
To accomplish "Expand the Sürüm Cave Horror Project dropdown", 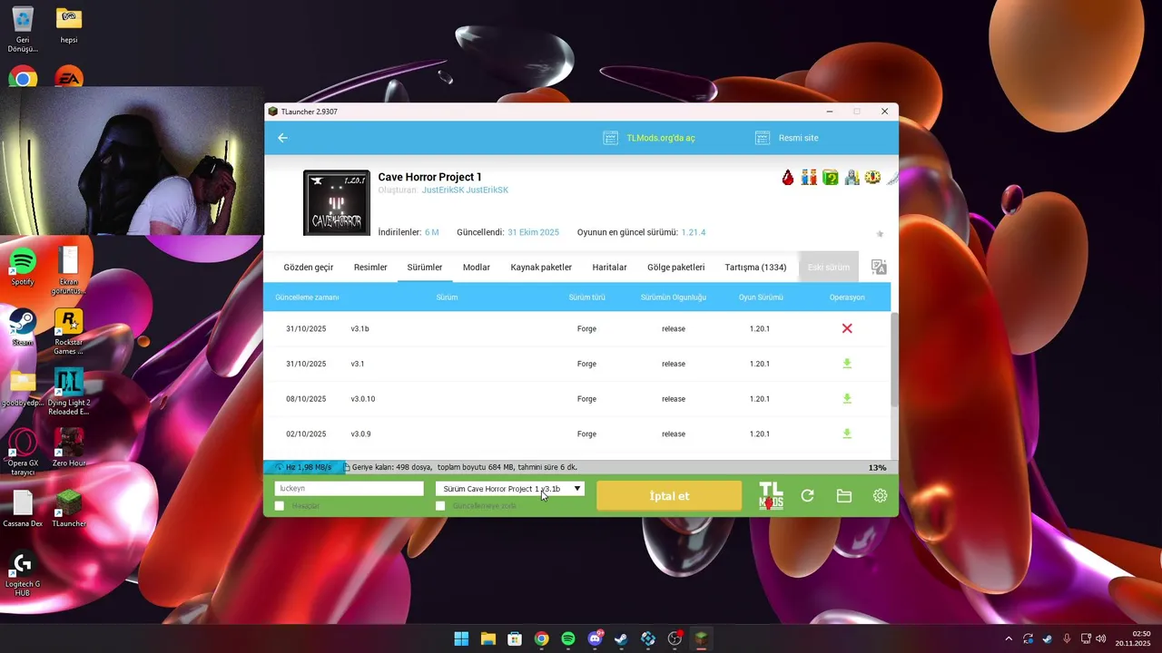I will 509,488.
